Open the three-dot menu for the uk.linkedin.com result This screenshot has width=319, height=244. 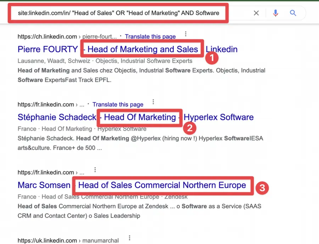coord(129,238)
